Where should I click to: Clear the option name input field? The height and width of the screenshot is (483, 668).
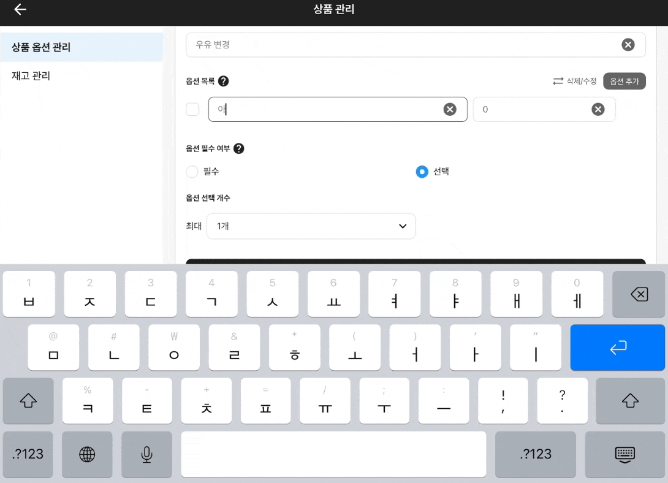450,109
